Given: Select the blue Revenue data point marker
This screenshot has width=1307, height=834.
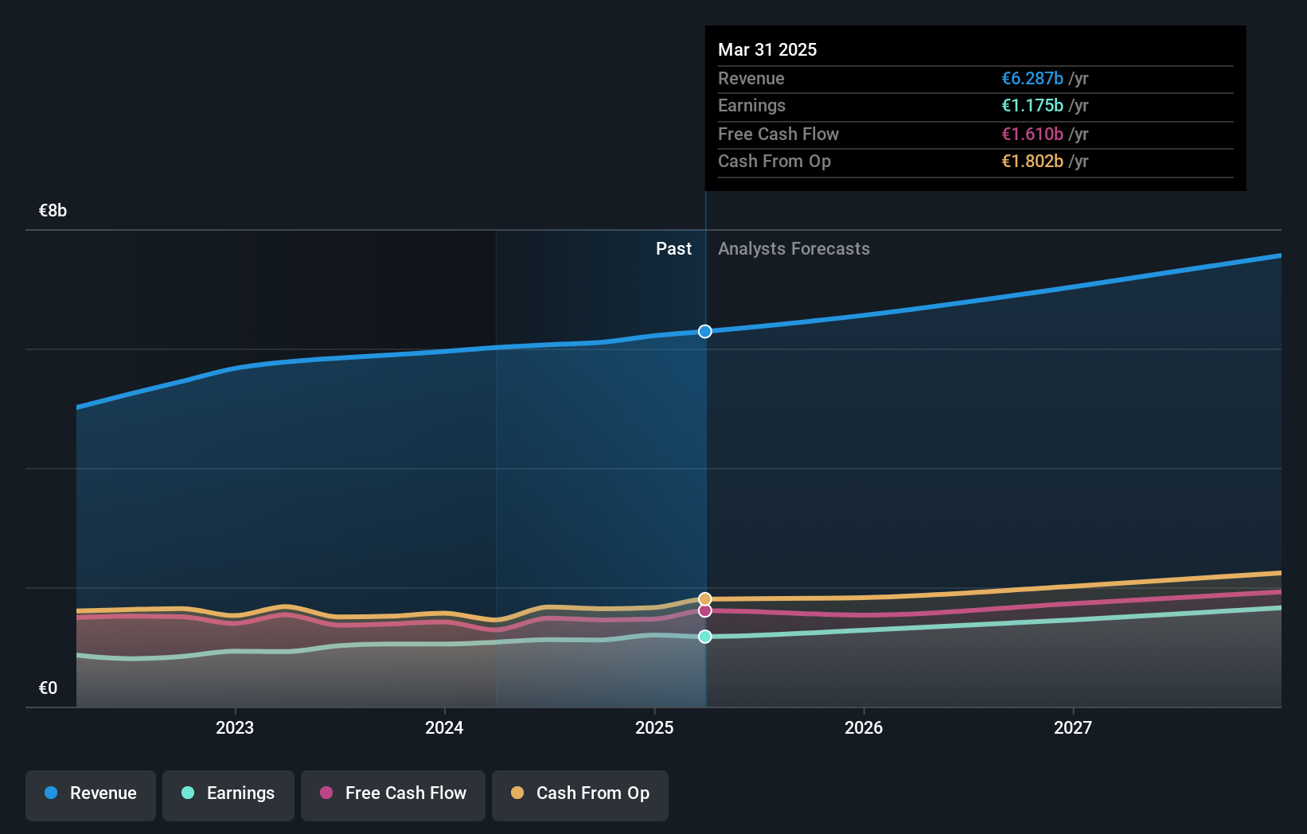Looking at the screenshot, I should [x=704, y=332].
